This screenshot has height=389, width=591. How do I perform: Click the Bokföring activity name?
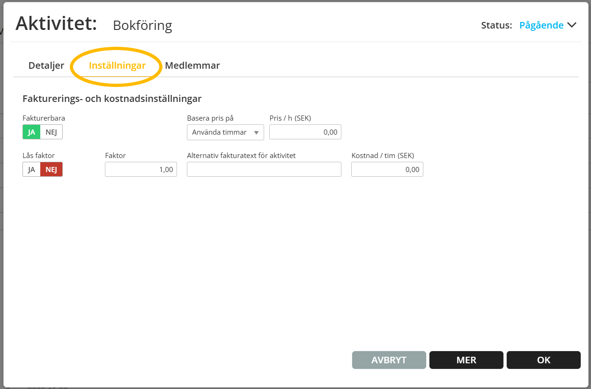point(142,25)
